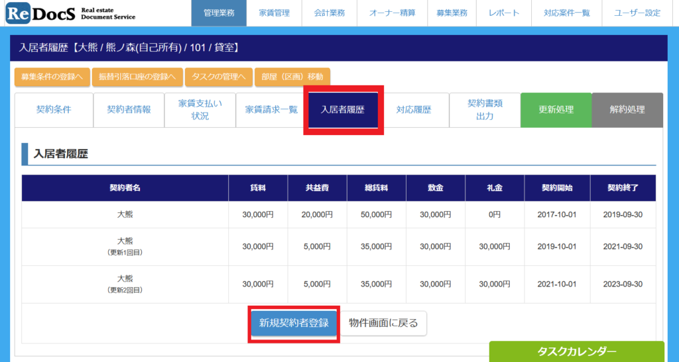Open タスクの管理へ button
Screen dimensions: 679x362
[x=219, y=77]
